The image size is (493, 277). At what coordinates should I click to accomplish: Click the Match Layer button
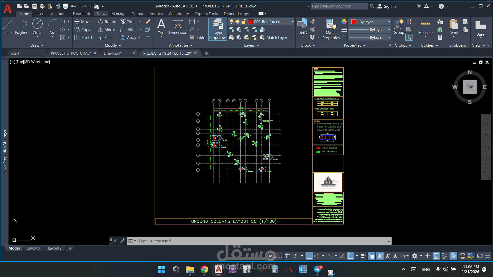tap(274, 38)
